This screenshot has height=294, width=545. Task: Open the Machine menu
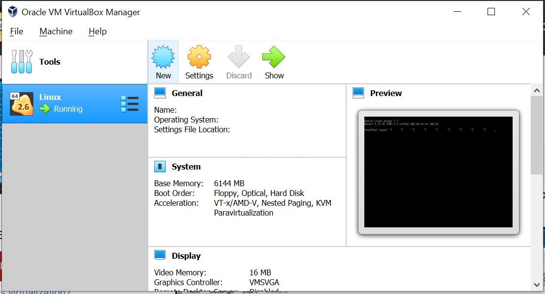[x=55, y=31]
